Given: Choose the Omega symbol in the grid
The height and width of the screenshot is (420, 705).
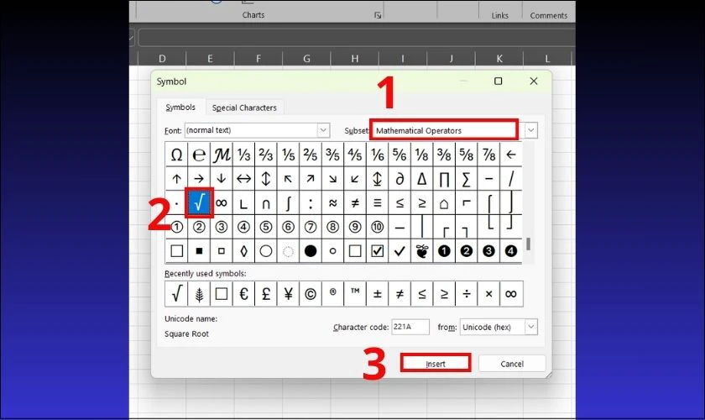Looking at the screenshot, I should 176,155.
